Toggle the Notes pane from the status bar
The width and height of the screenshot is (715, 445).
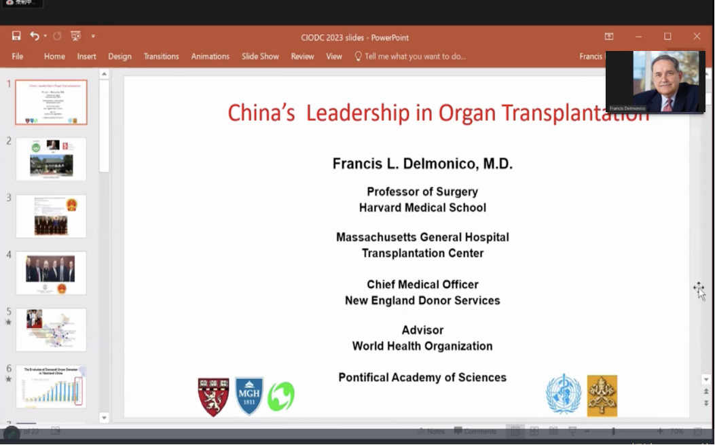pyautogui.click(x=431, y=431)
